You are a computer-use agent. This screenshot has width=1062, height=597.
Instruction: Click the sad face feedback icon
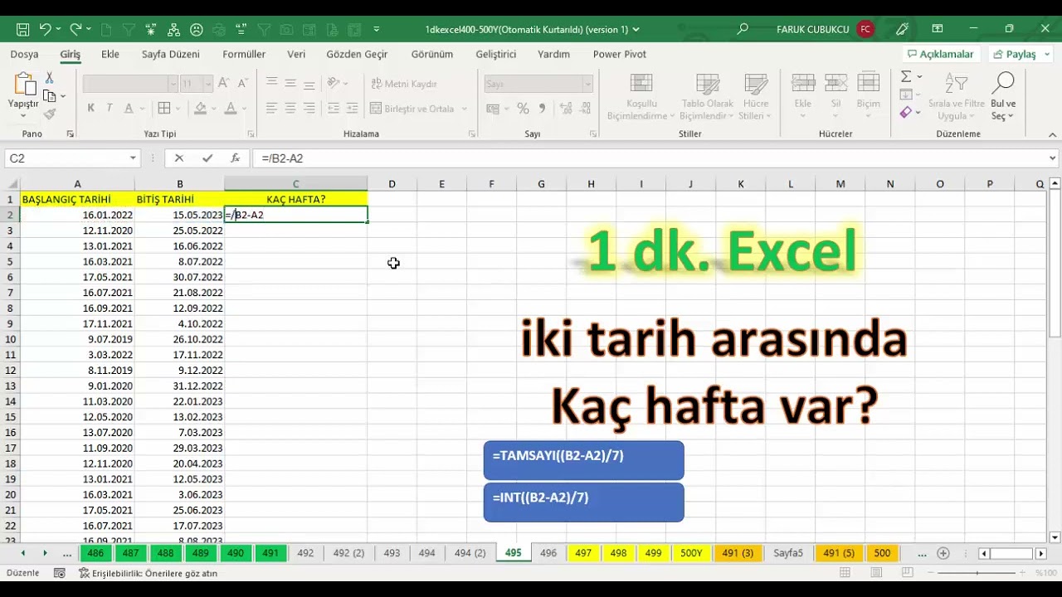click(x=197, y=29)
